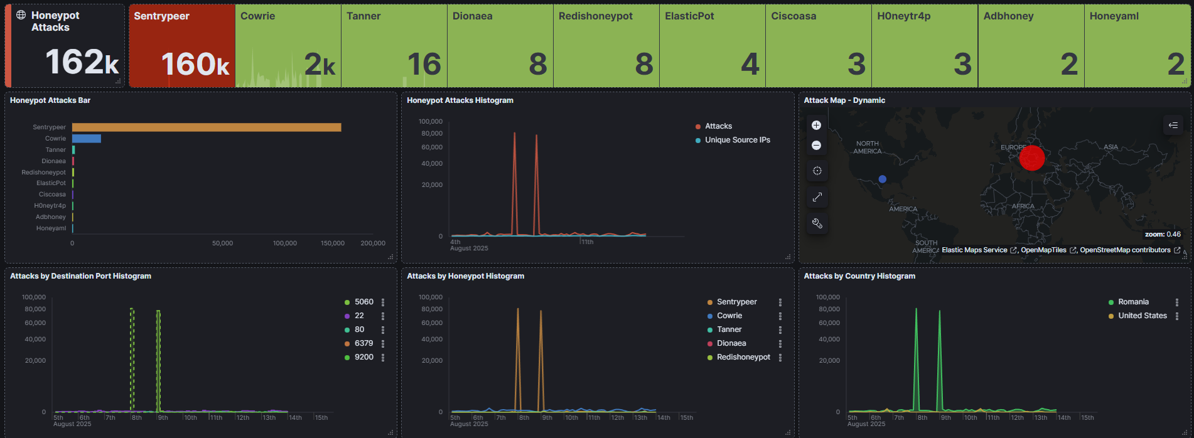Image resolution: width=1194 pixels, height=438 pixels.
Task: Open legend options for port 9200
Action: [x=383, y=357]
